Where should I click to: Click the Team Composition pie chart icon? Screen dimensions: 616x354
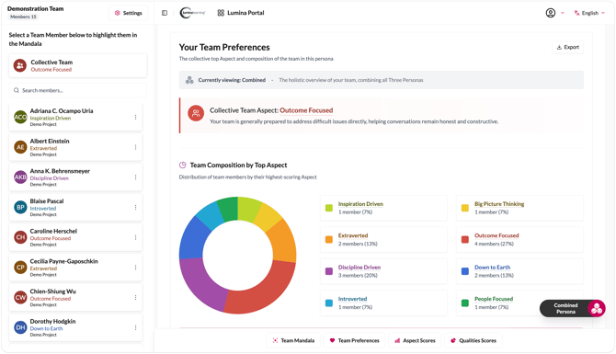tap(182, 165)
